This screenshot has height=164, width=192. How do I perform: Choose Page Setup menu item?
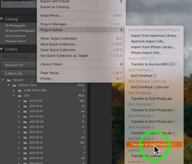click(81, 73)
